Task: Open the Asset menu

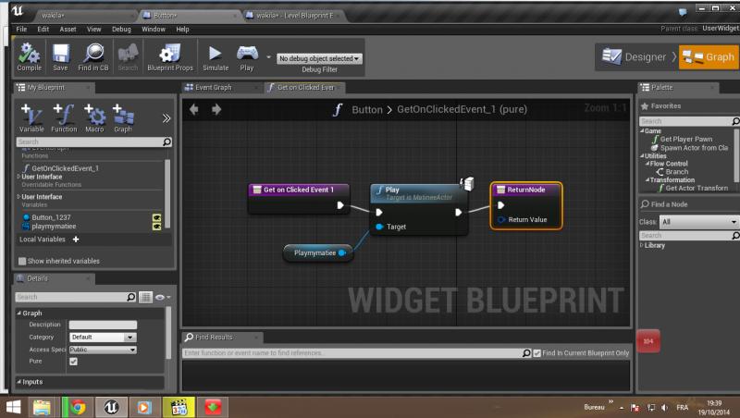Action: pos(68,30)
